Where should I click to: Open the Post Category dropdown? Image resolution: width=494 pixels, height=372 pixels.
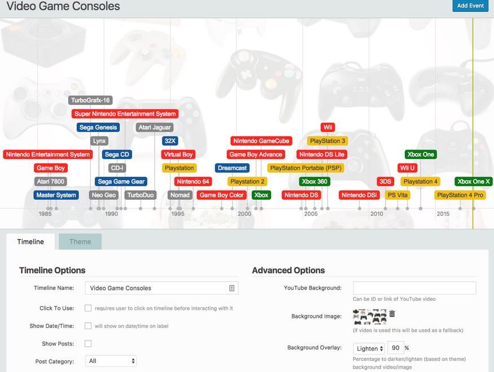pyautogui.click(x=111, y=361)
